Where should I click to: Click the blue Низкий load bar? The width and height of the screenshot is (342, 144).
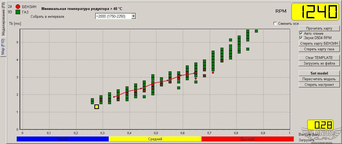click(62, 139)
